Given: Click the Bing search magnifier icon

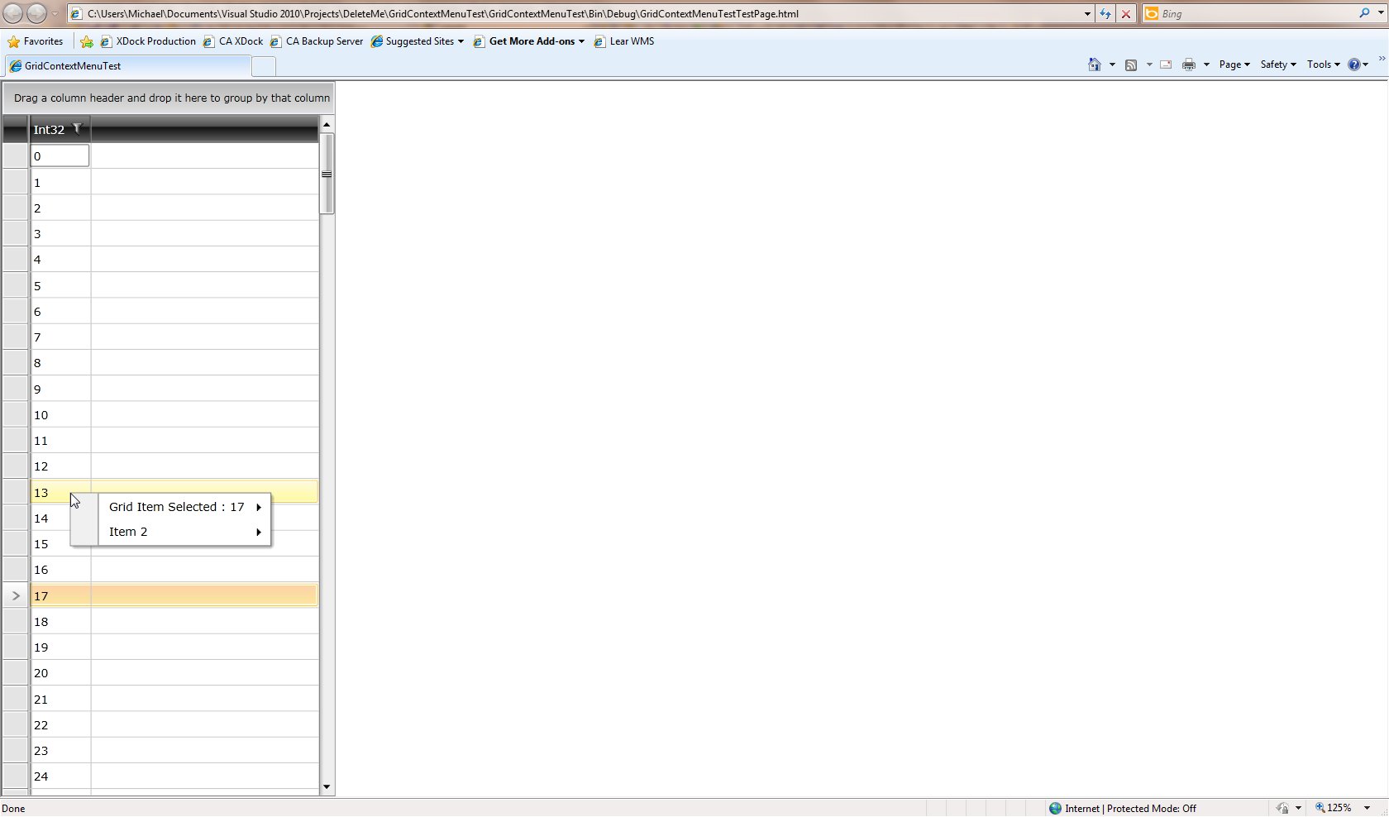Looking at the screenshot, I should click(1364, 13).
